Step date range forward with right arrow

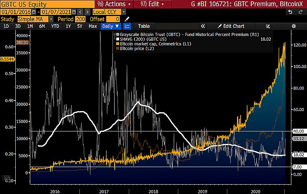tap(87, 12)
